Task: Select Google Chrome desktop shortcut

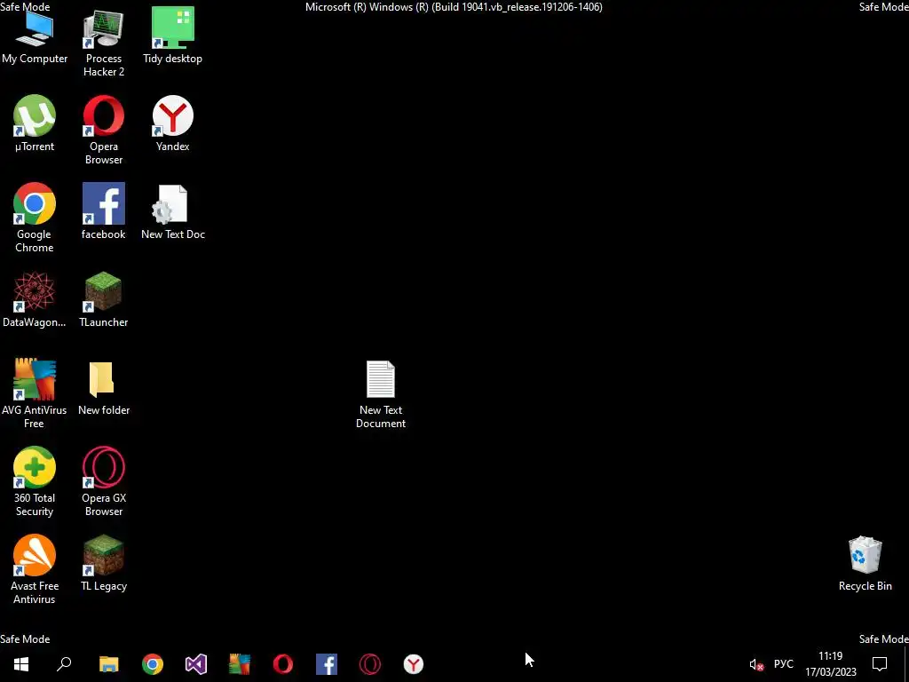Action: point(35,218)
